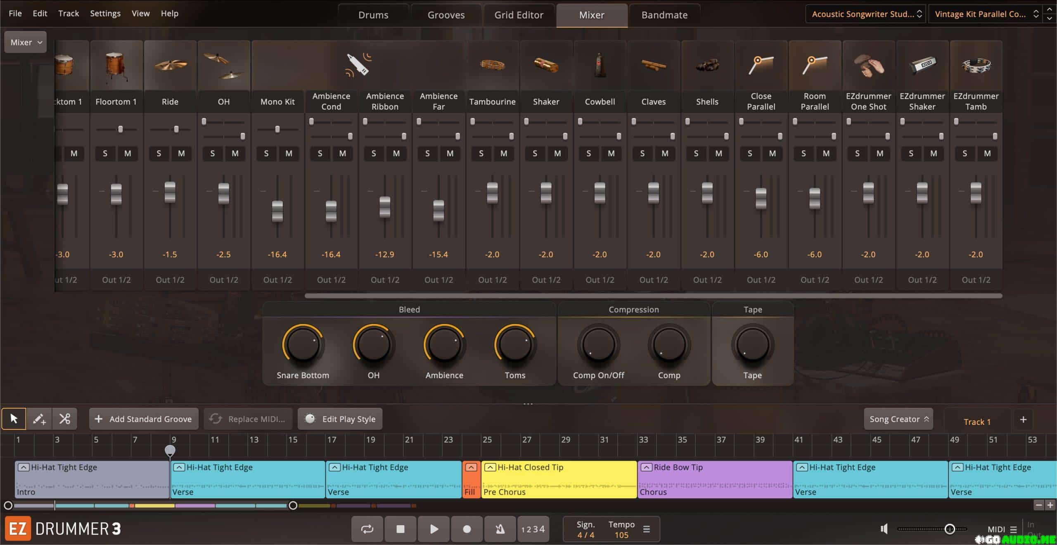
Task: Open Out 1/2 routing for Ride
Action: pyautogui.click(x=170, y=280)
